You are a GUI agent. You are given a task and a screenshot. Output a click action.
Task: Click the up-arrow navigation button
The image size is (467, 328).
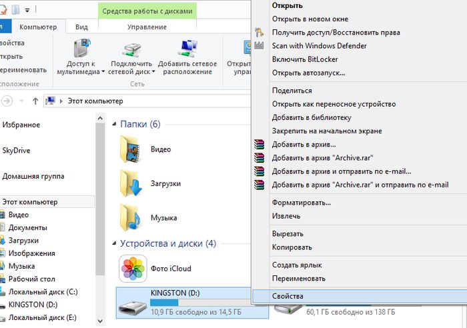(x=35, y=101)
